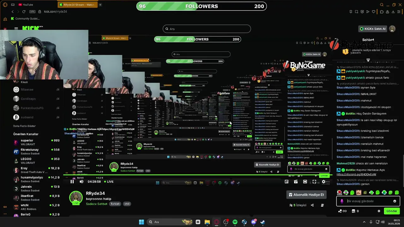
Task: Click the Gönder send button
Action: tap(392, 211)
